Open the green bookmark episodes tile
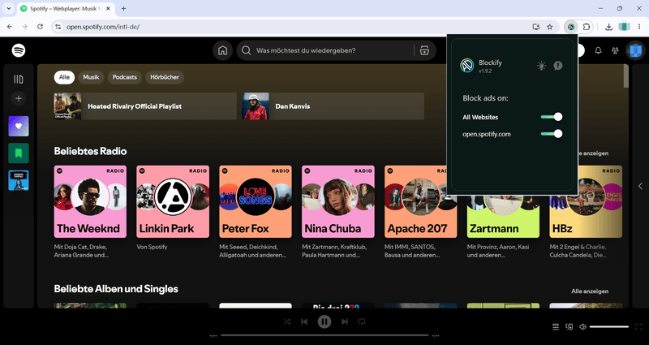This screenshot has height=345, width=649. 19,153
